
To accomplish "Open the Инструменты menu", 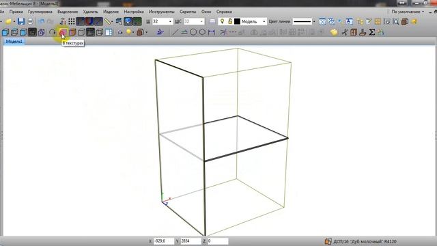I will (162, 12).
